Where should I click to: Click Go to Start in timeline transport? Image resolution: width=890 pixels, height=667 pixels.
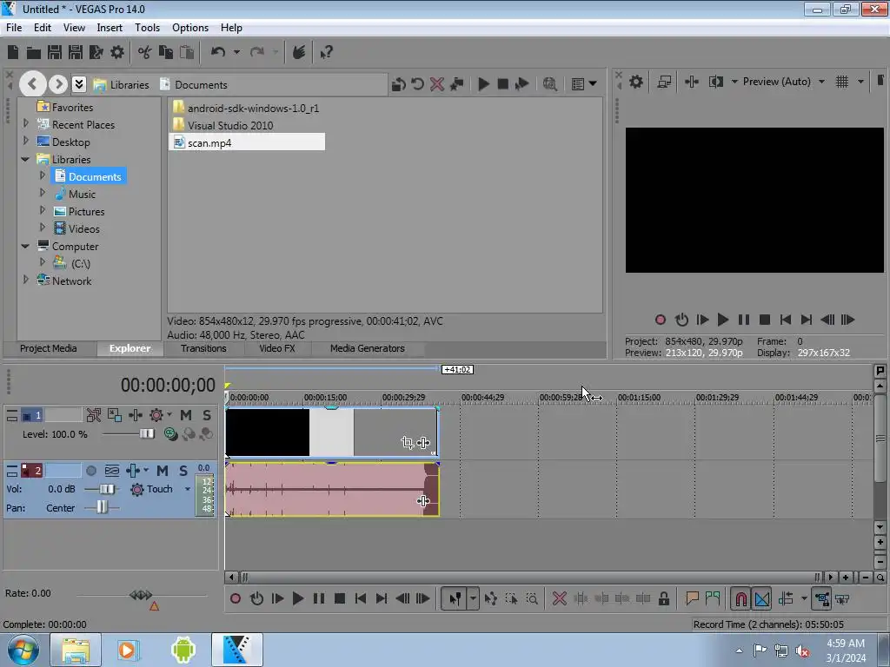tap(361, 598)
